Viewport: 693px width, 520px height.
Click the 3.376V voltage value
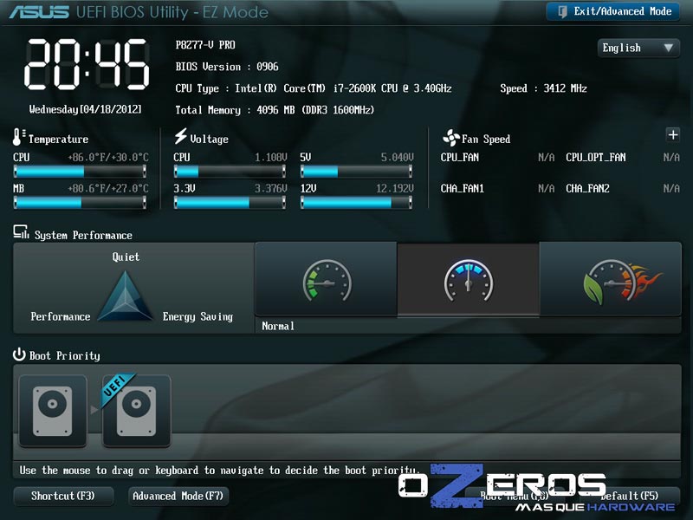pos(271,189)
